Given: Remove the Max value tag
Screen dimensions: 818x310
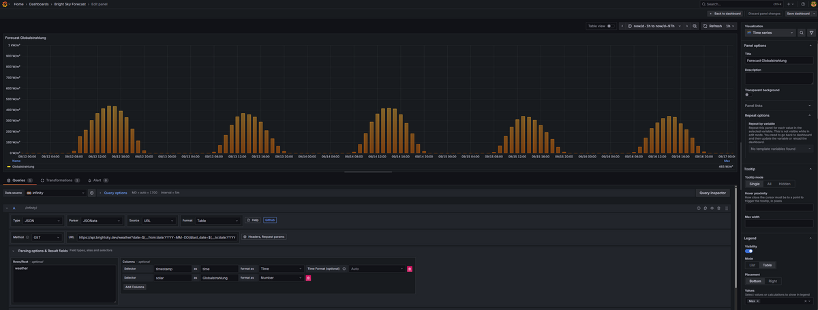Looking at the screenshot, I should coord(757,300).
